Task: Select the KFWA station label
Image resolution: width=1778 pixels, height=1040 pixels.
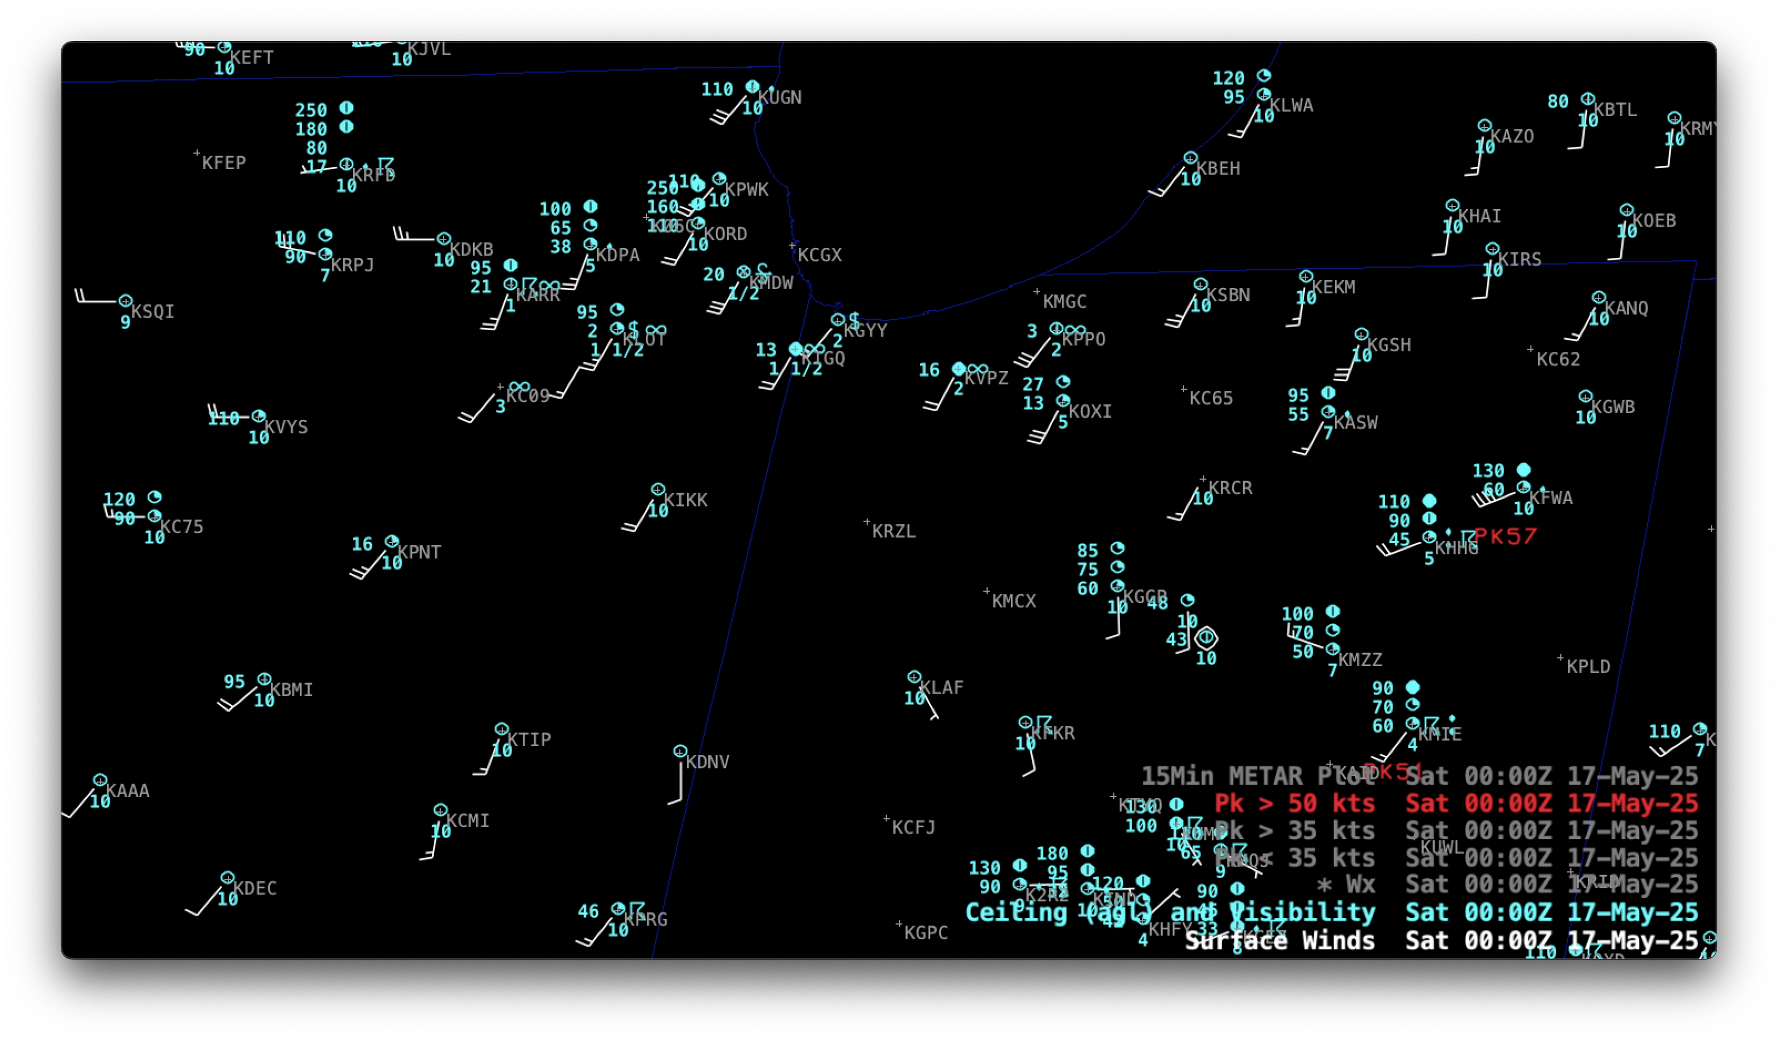Action: (x=1551, y=498)
